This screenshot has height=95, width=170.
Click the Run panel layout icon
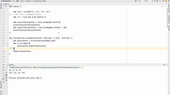point(3,79)
